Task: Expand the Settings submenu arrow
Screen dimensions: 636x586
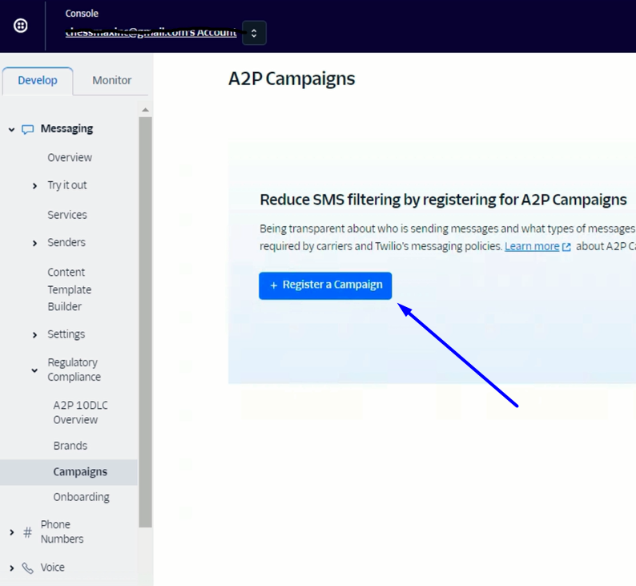Action: tap(34, 335)
